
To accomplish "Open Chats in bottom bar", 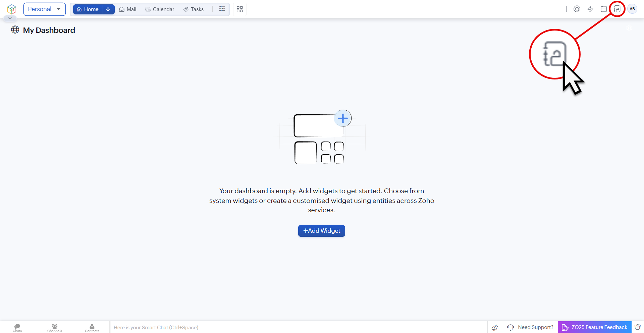I will (17, 328).
